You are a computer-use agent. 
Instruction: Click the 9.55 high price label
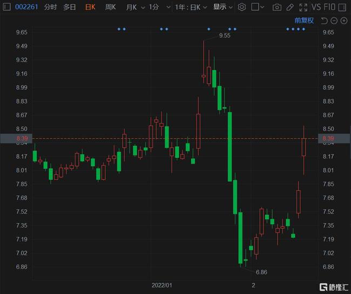(225, 36)
